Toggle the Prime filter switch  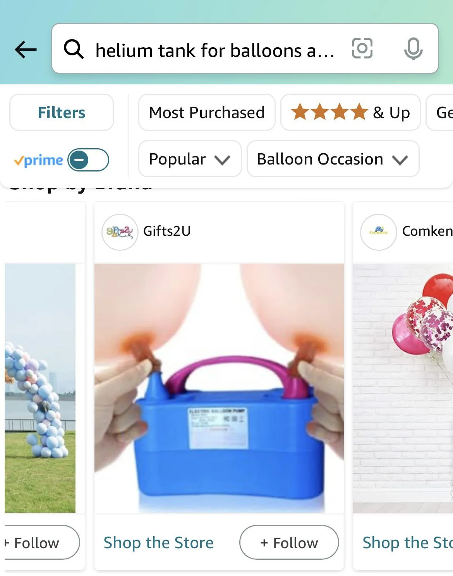[88, 160]
